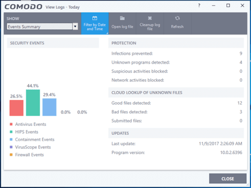Click the Infections prevented value 9
The height and width of the screenshot is (188, 251).
tap(241, 53)
